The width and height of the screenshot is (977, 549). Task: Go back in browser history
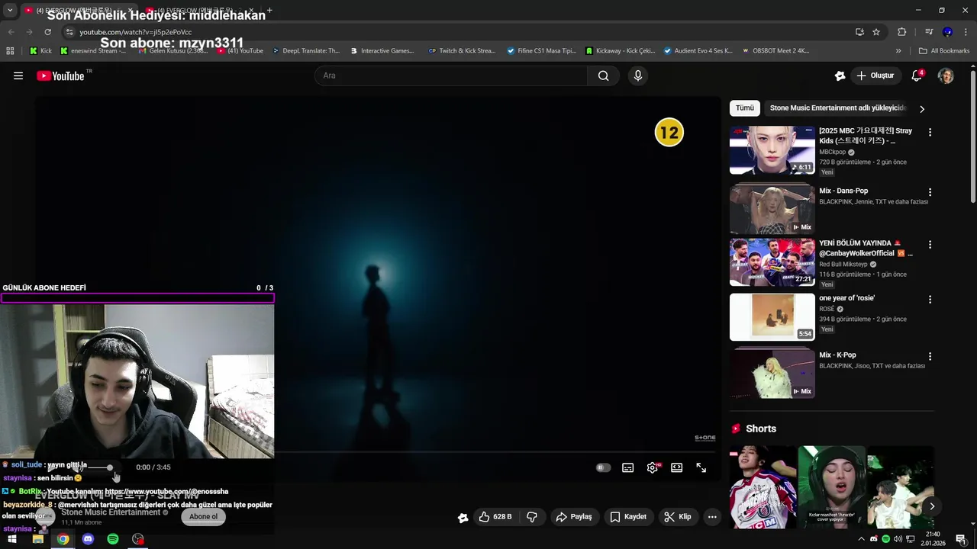pyautogui.click(x=11, y=32)
